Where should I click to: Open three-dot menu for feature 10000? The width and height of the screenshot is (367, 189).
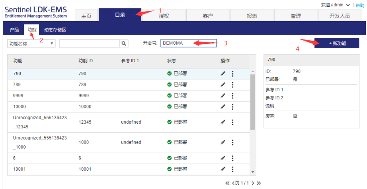[x=232, y=106]
